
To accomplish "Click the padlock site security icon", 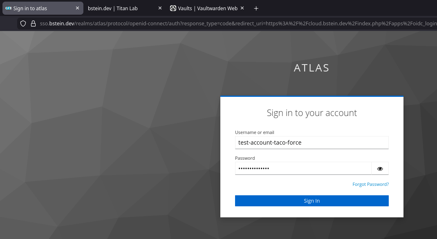I will (x=34, y=24).
